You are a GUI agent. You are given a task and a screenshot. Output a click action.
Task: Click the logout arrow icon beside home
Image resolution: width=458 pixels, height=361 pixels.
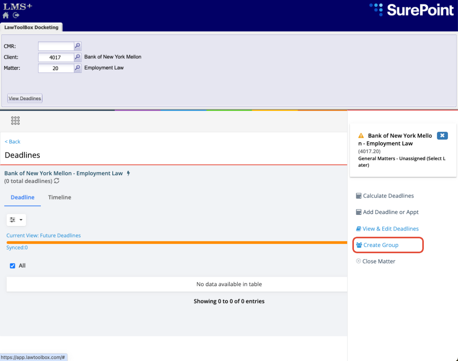16,15
